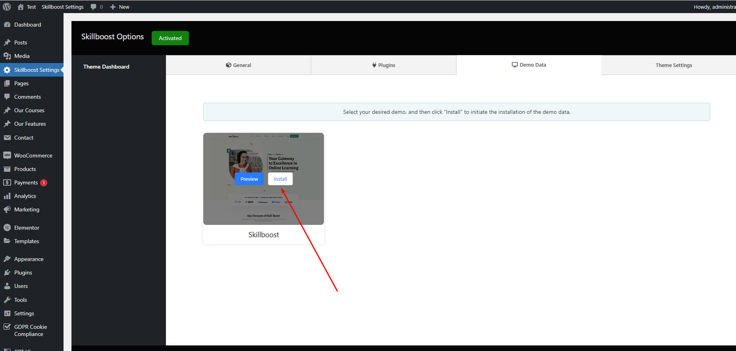The width and height of the screenshot is (736, 351).
Task: Click the Skillboost Options heading
Action: [x=112, y=36]
